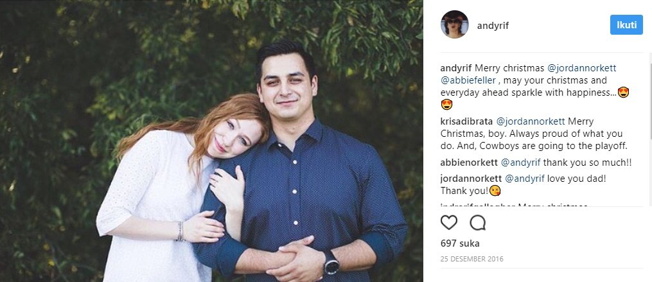Open comments via the speech bubble icon
This screenshot has width=652, height=282.
coord(478,222)
